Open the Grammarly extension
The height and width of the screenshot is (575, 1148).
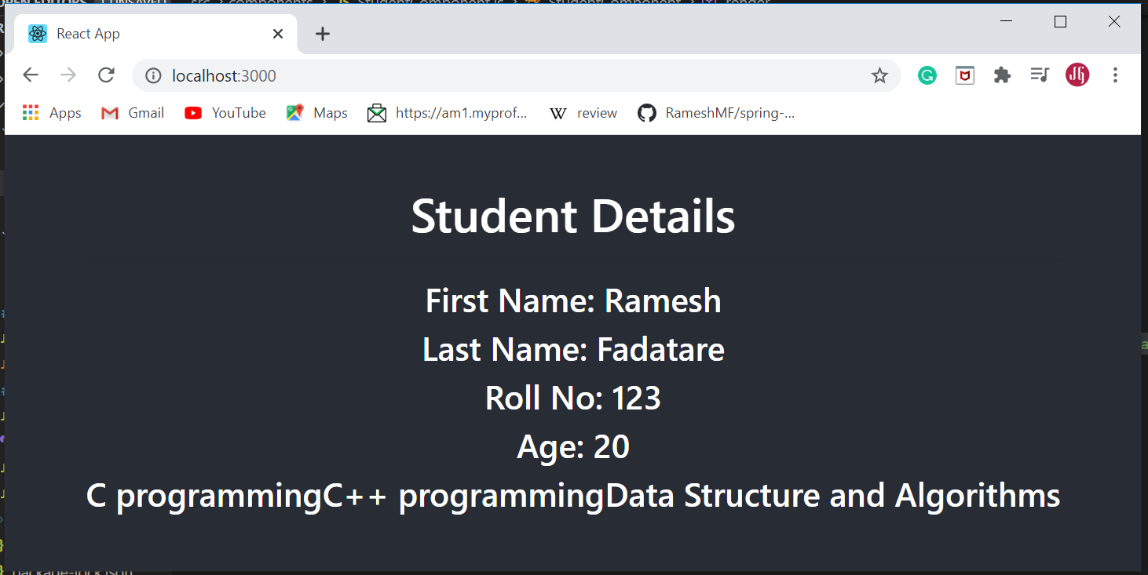tap(927, 75)
